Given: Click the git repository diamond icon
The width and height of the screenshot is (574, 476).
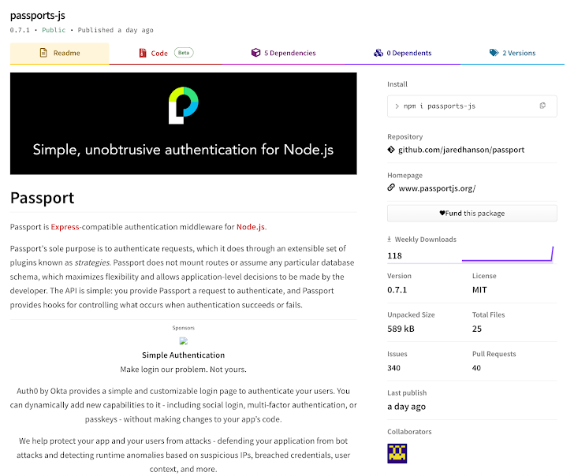Looking at the screenshot, I should click(391, 149).
